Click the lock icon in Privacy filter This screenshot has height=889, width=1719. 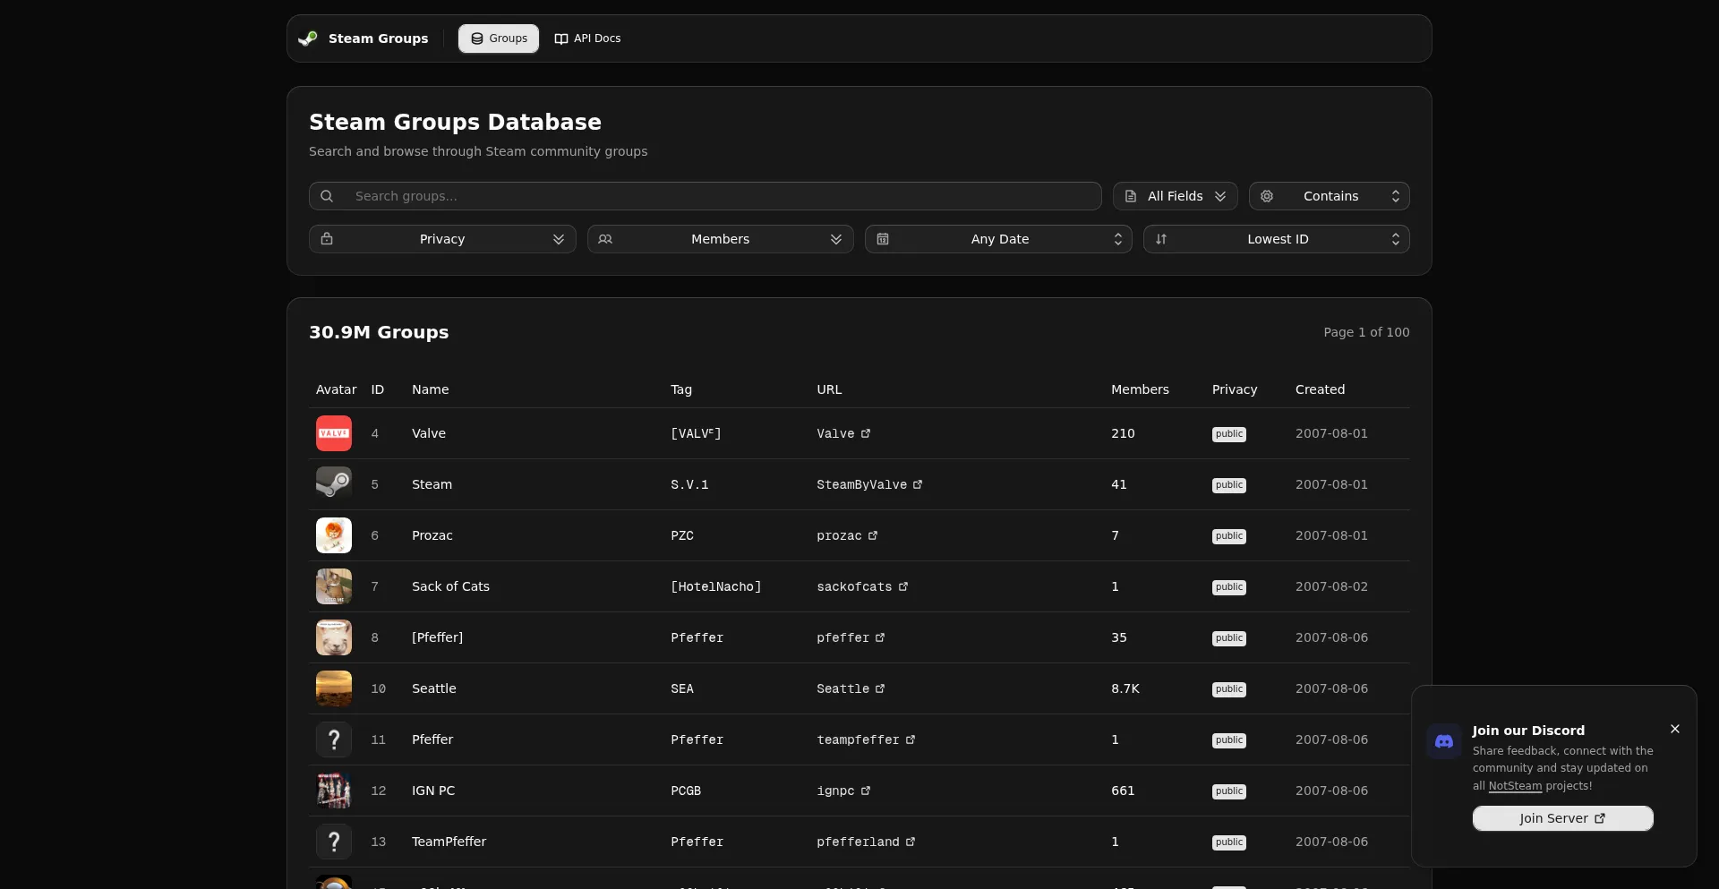coord(327,239)
